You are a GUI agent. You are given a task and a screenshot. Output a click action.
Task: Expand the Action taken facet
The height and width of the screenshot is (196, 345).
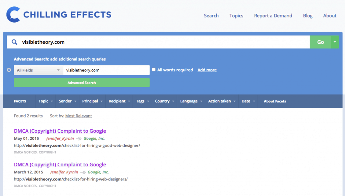[222, 101]
